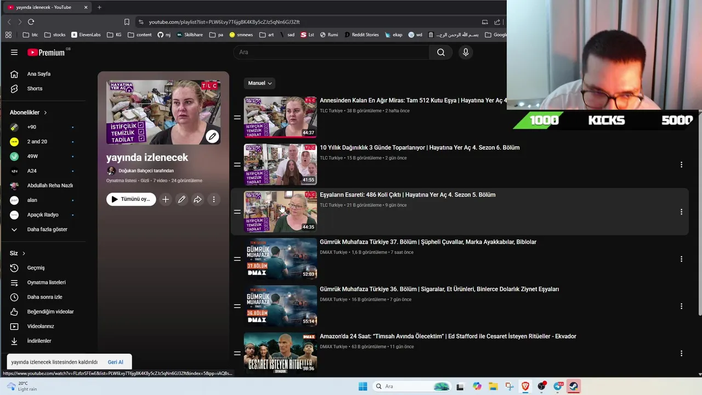Edit the playlist thumbnail with the pencil
702x395 pixels.
[212, 136]
